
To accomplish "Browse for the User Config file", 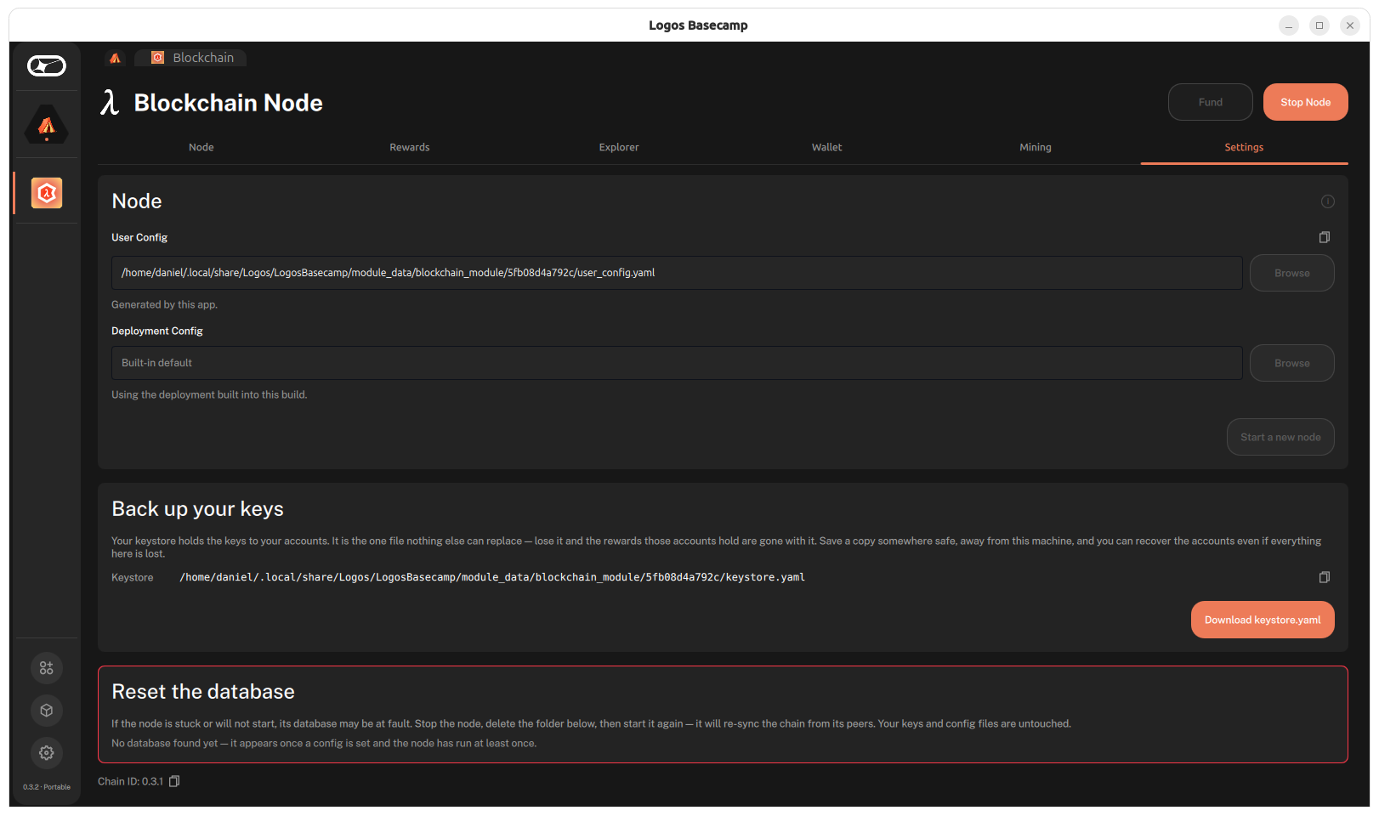I will 1292,273.
